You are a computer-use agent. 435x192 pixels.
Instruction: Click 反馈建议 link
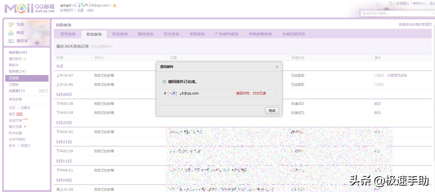[403, 4]
